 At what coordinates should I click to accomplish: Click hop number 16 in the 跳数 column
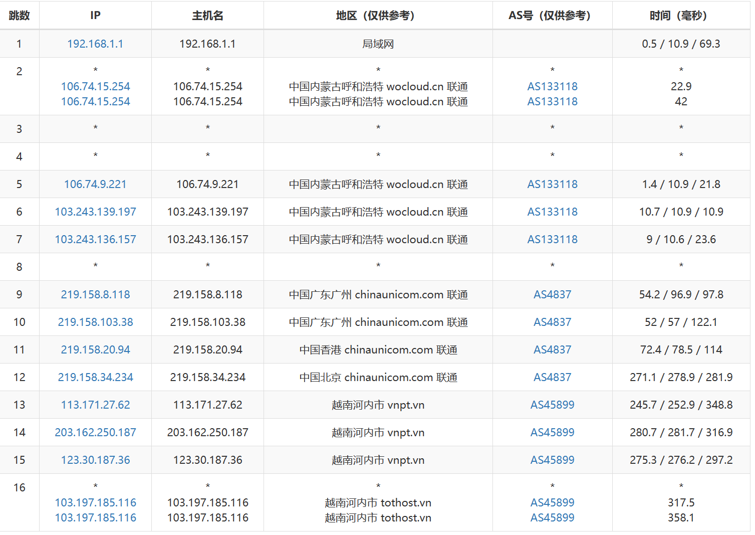(x=19, y=488)
